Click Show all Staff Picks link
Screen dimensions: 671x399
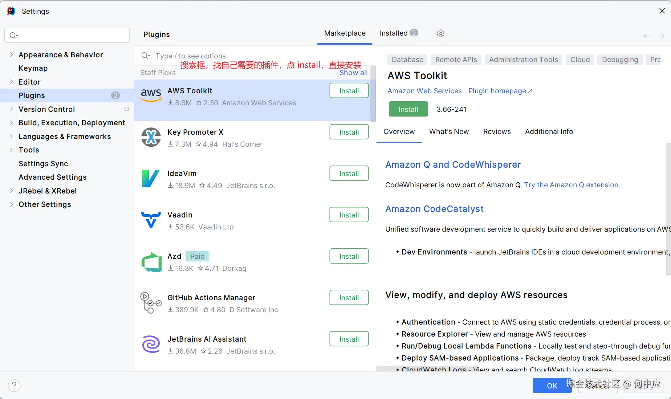click(353, 73)
